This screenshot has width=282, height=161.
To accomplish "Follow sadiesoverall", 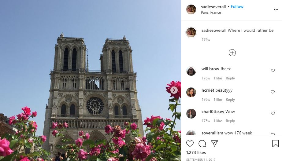I will click(x=237, y=6).
